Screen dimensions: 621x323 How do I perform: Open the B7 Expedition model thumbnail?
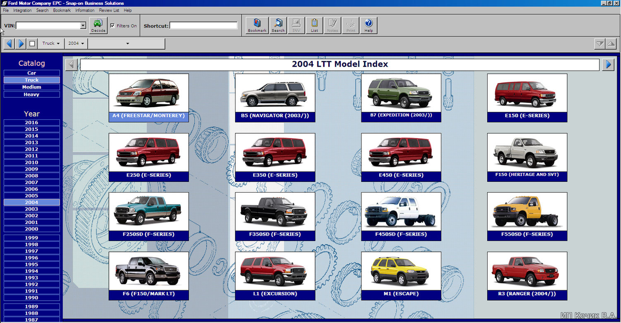[401, 98]
